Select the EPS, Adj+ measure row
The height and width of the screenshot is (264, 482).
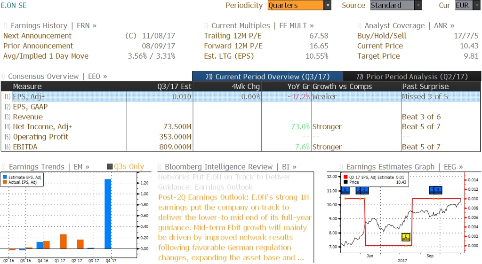pos(241,97)
